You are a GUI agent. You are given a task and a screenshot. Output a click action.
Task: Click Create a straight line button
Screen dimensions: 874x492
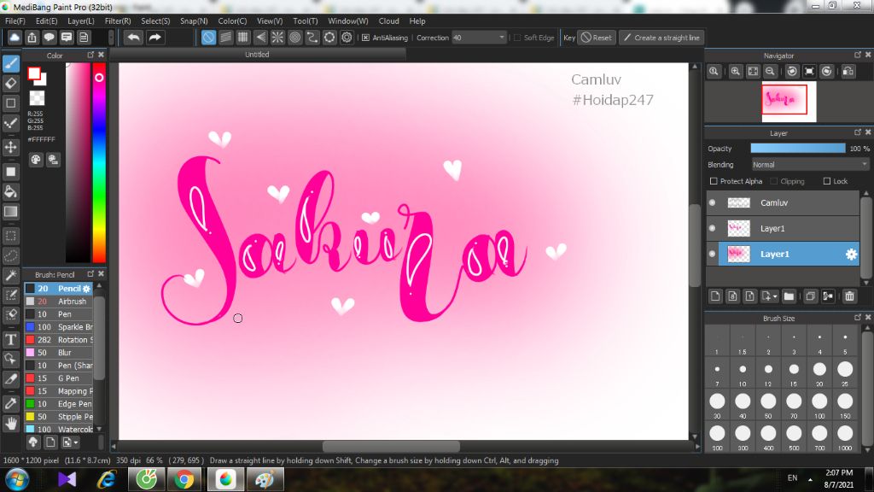[661, 38]
